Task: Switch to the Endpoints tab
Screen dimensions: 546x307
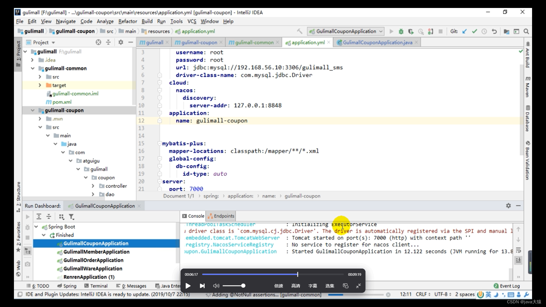Action: [221, 216]
